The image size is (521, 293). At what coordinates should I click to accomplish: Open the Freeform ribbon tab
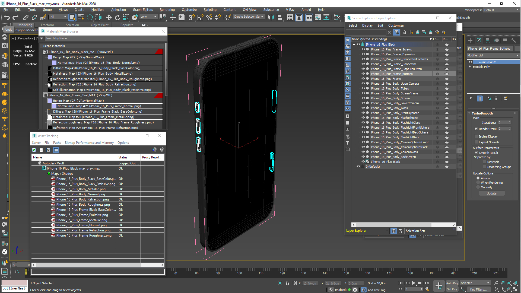[47, 25]
